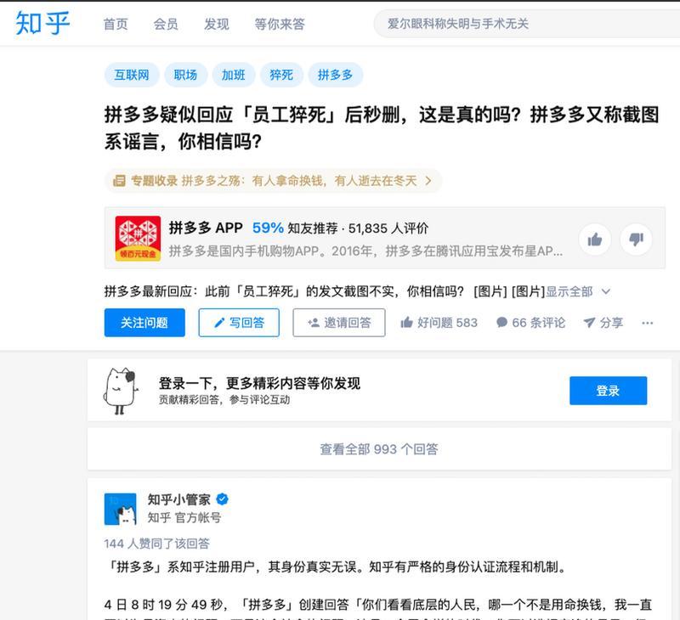The image size is (680, 620).
Task: Open the 知乎小管家 author name
Action: (x=179, y=499)
